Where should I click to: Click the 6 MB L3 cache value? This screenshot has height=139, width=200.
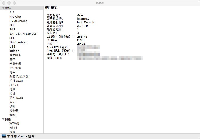tap(81, 40)
